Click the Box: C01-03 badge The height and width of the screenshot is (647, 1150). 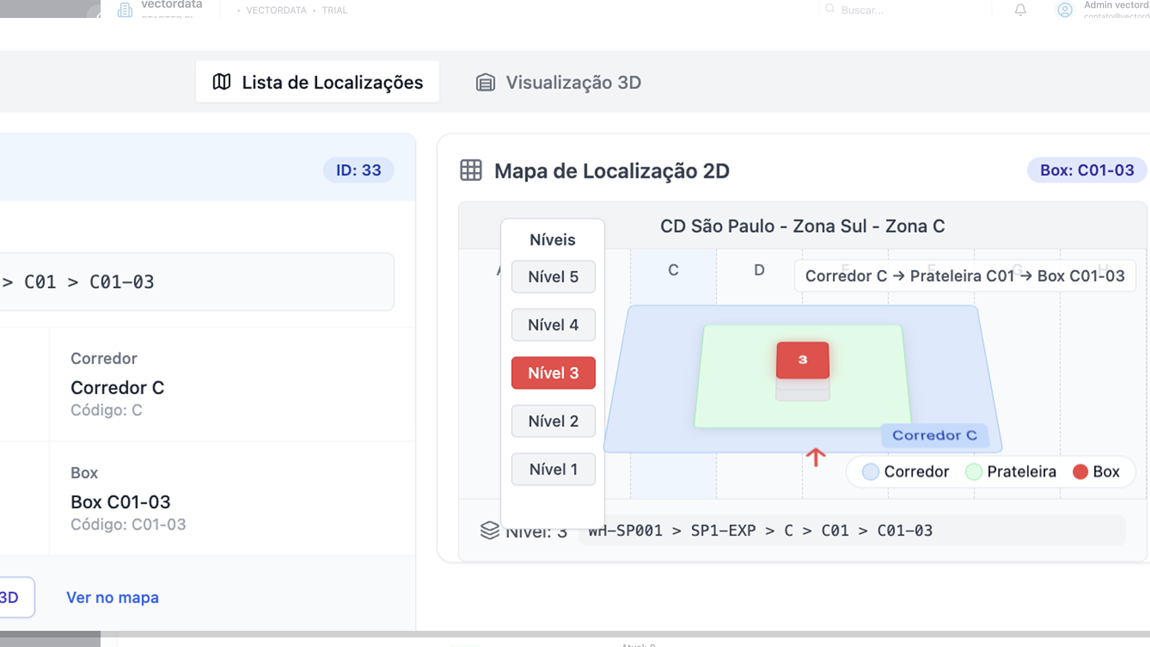pyautogui.click(x=1087, y=171)
